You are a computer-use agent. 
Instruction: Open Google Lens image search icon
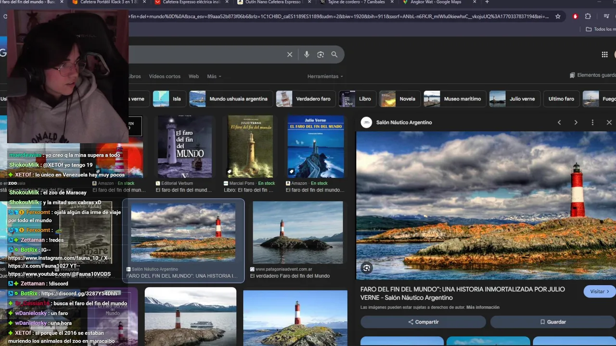click(321, 55)
